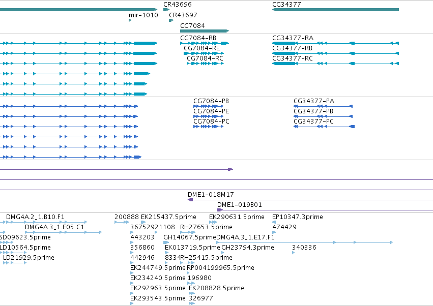
Task: Click protein feature CG34377-PA
Action: coord(314,101)
